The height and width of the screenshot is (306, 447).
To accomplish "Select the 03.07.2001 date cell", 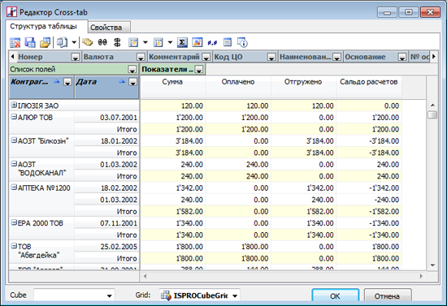I will pyautogui.click(x=107, y=118).
